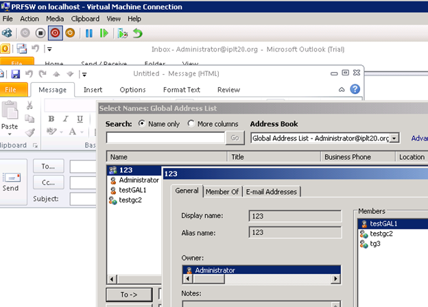428x307 pixels.
Task: Click the Paste clipboard icon
Action: 10,110
